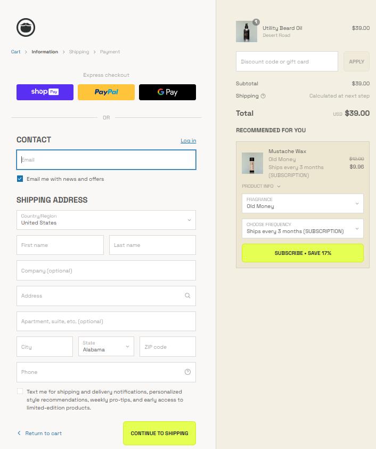The height and width of the screenshot is (449, 376).
Task: Pay with the Shop Pay button
Action: [x=45, y=92]
